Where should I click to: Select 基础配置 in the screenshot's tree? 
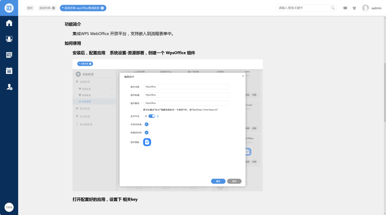85,82
